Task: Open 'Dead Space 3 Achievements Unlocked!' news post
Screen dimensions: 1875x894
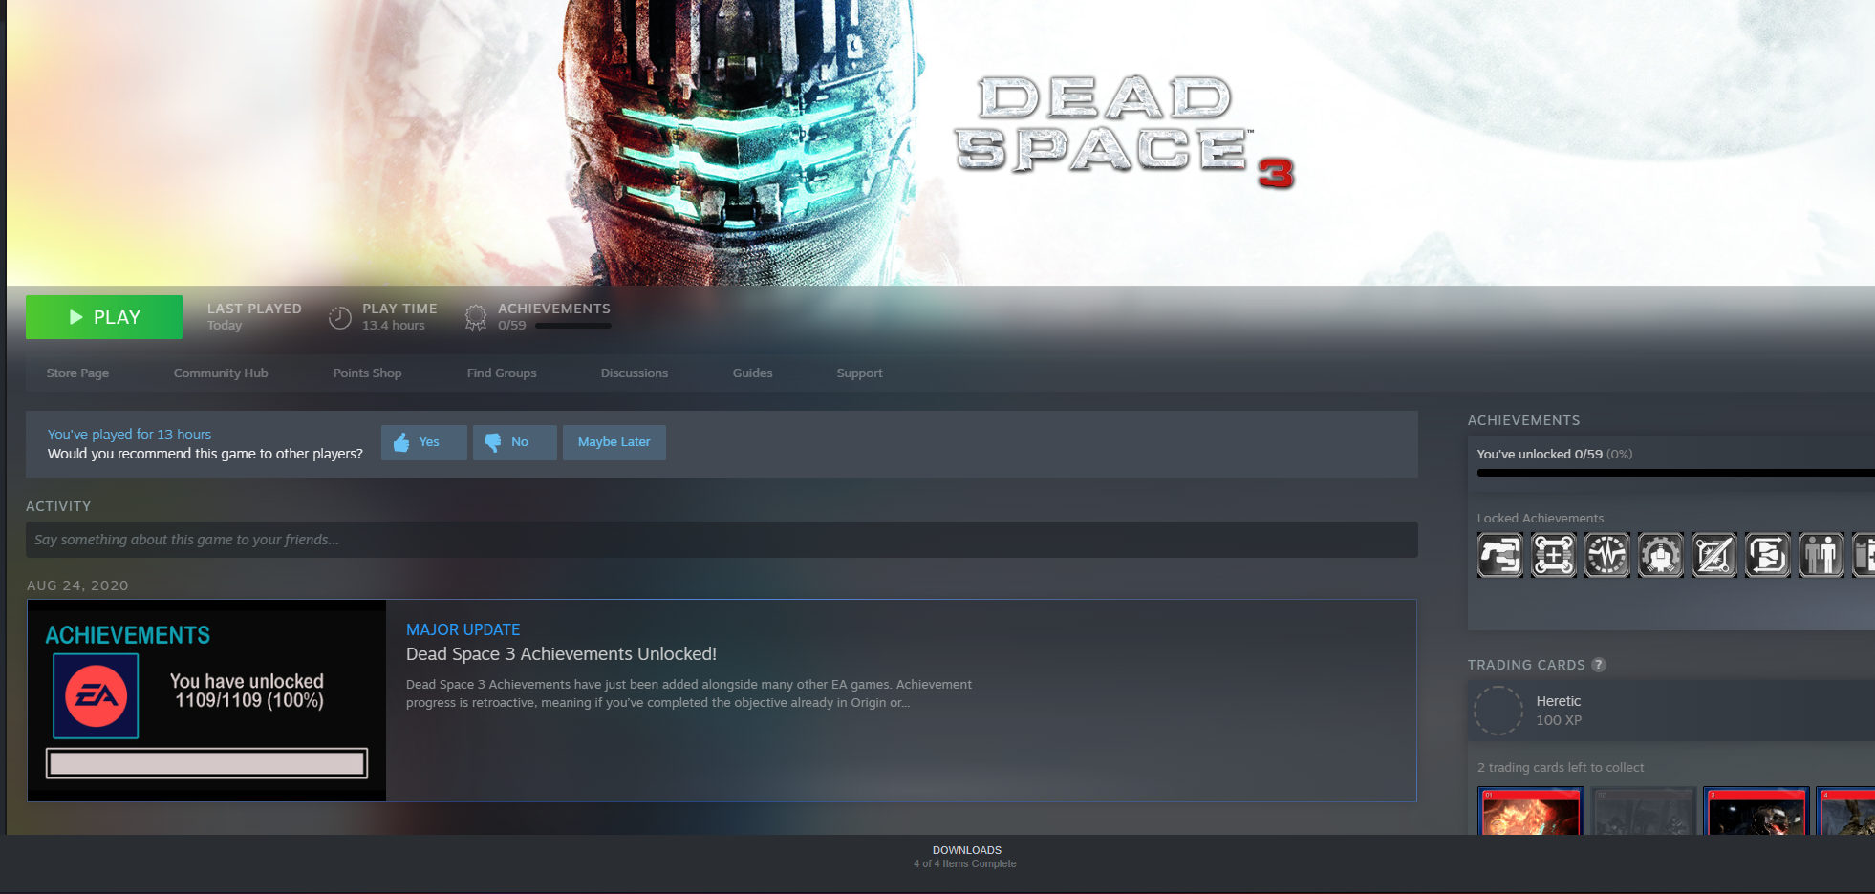Action: coord(561,654)
